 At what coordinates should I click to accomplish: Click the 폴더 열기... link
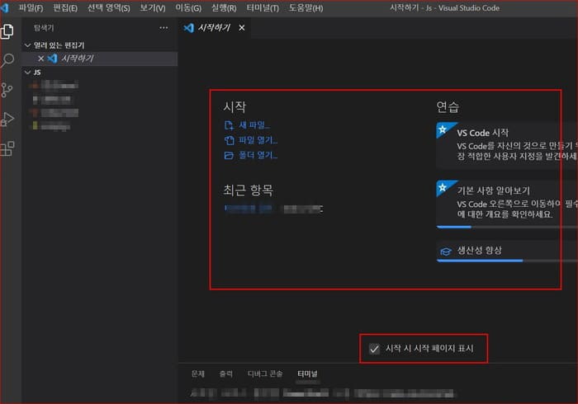pos(258,155)
